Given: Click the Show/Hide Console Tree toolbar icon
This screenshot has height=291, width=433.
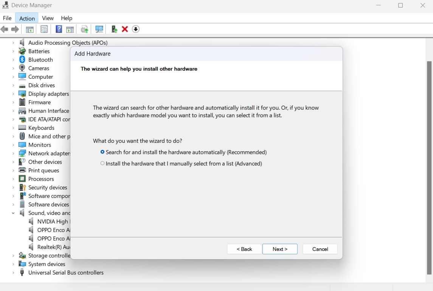Looking at the screenshot, I should (29, 29).
